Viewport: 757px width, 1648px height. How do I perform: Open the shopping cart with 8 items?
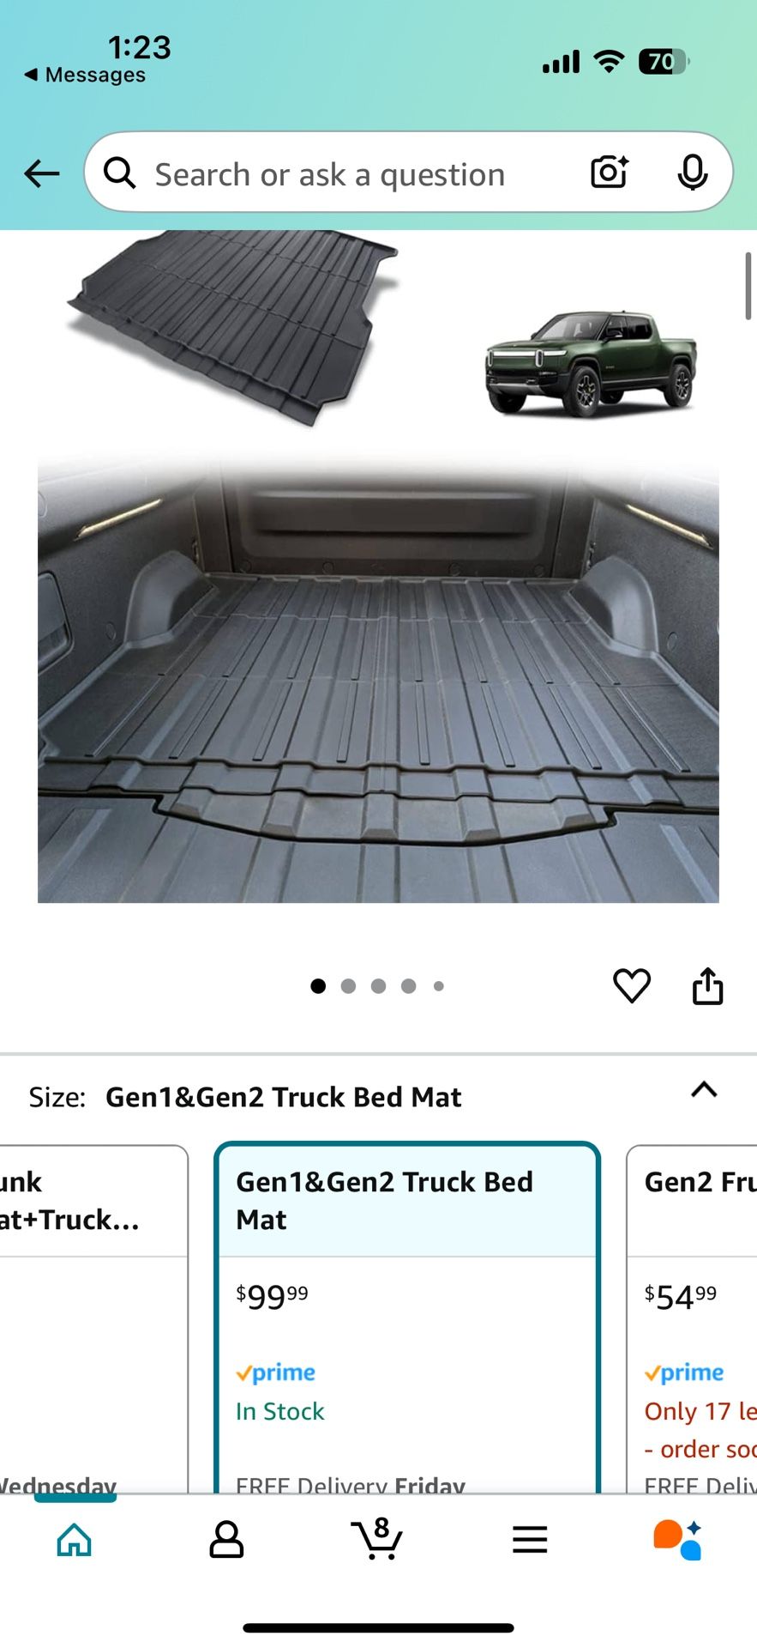pos(376,1538)
